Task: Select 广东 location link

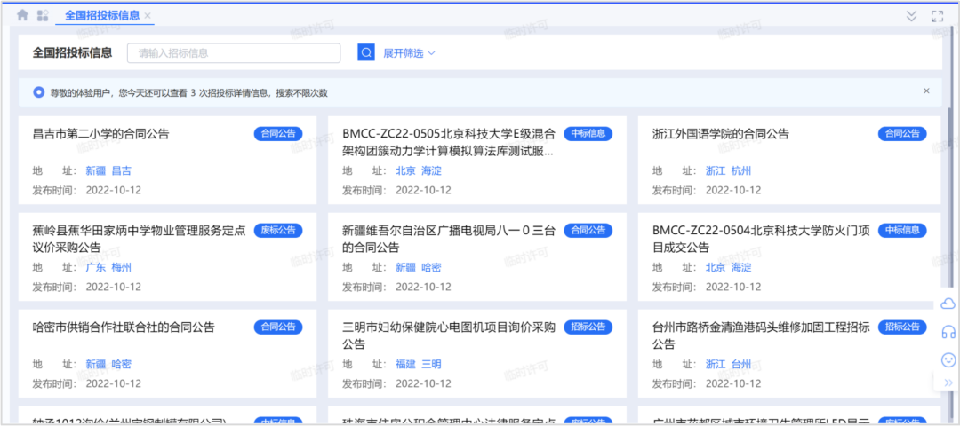Action: click(96, 267)
